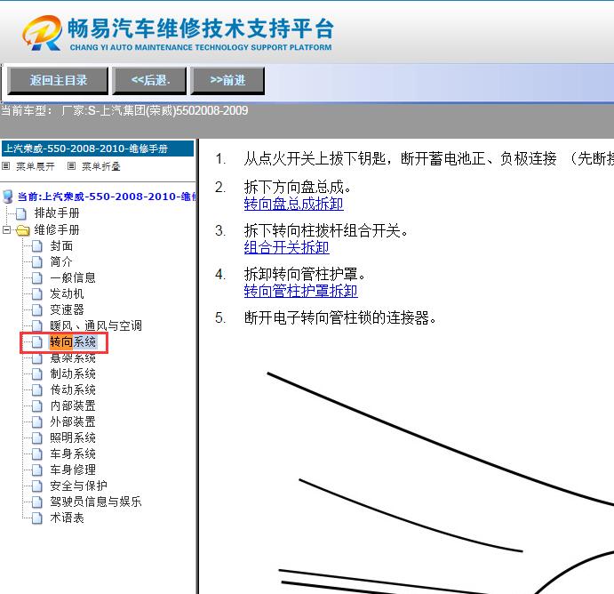Open the 车身修理 section
Image resolution: width=614 pixels, height=594 pixels.
(x=73, y=470)
